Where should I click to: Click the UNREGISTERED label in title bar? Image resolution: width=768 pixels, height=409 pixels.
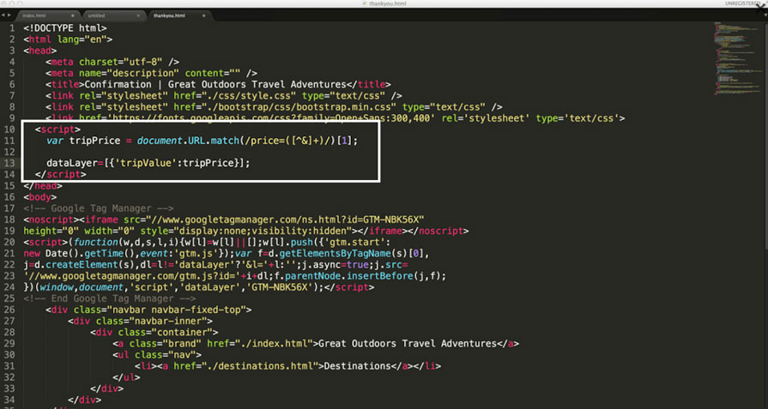[743, 3]
